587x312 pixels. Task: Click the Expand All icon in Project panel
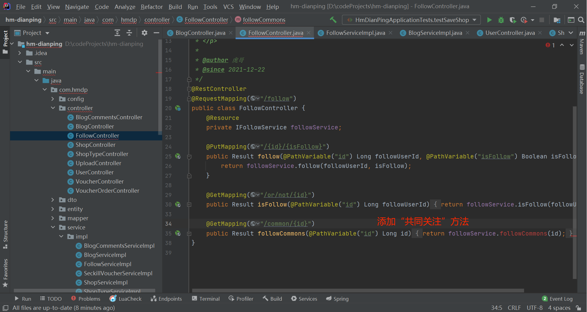[117, 33]
